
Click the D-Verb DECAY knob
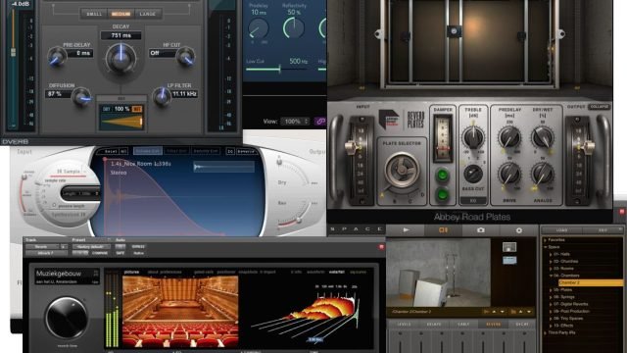(121, 58)
